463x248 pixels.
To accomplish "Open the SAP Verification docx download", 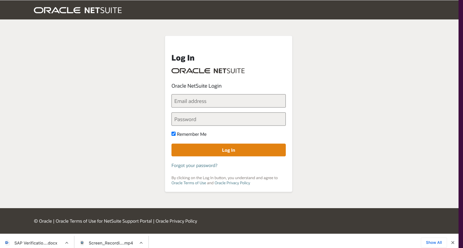I will (36, 243).
